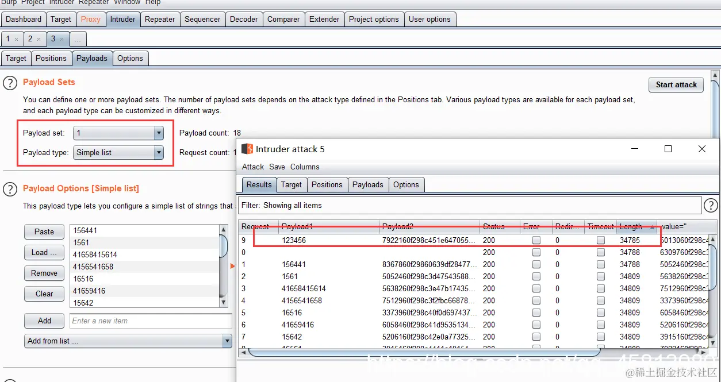
Task: Close the Intruder attack 5 window
Action: (x=702, y=149)
